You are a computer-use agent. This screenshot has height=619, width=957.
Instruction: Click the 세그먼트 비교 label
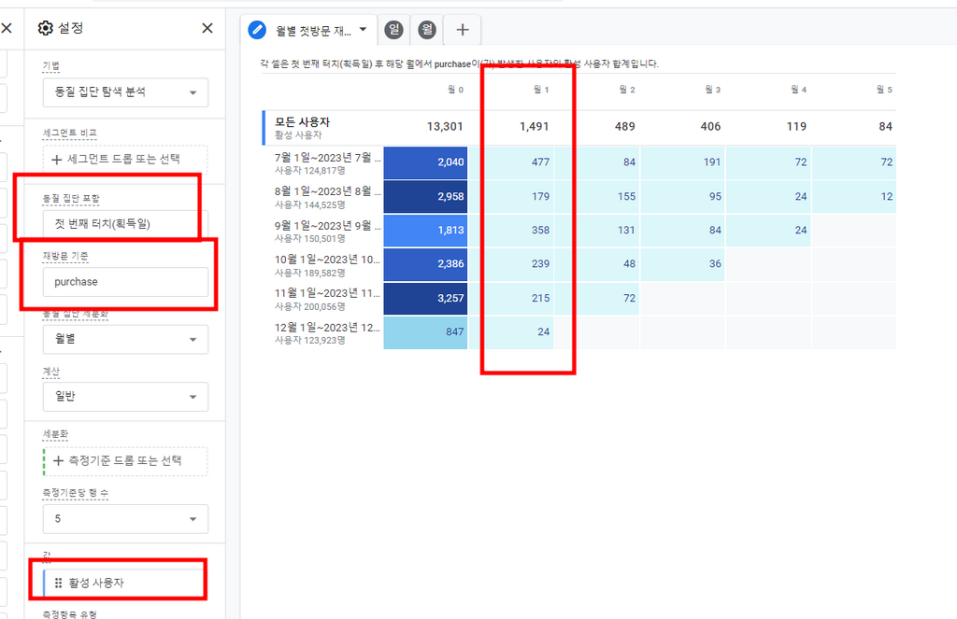coord(69,133)
